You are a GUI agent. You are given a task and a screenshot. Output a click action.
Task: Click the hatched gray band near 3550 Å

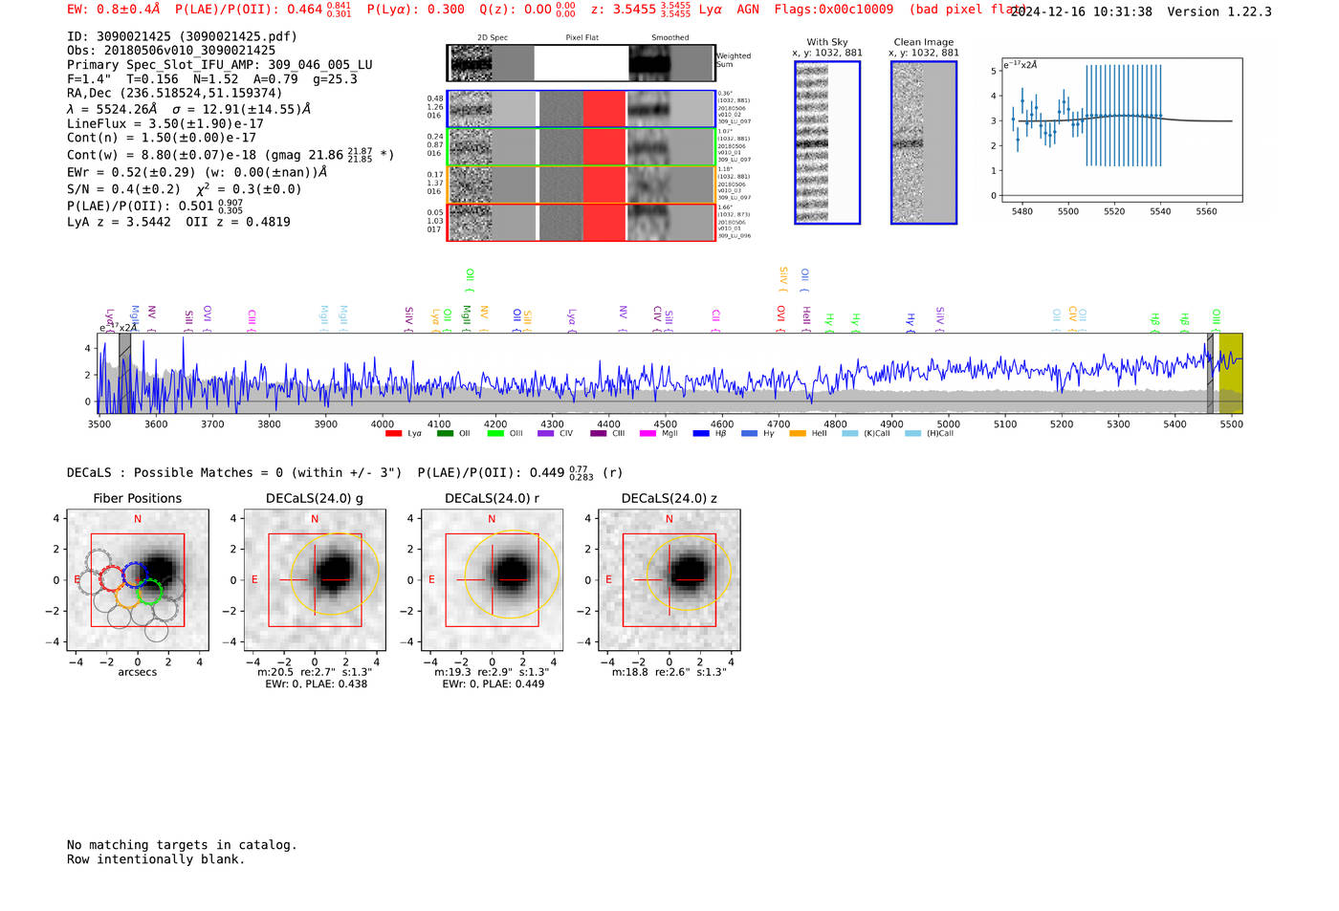click(x=125, y=374)
